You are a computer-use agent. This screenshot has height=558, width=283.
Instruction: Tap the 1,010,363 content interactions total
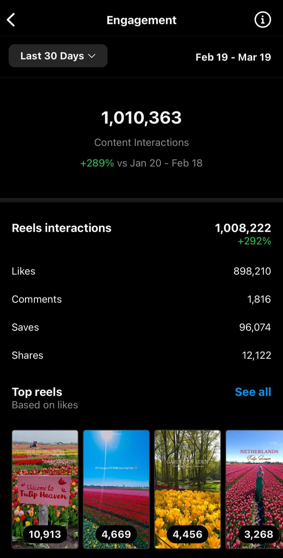(x=141, y=118)
